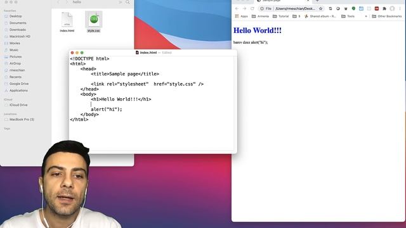Open Google Drive in Finder sidebar

[19, 84]
